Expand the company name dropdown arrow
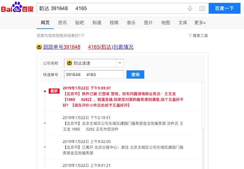 point(120,63)
